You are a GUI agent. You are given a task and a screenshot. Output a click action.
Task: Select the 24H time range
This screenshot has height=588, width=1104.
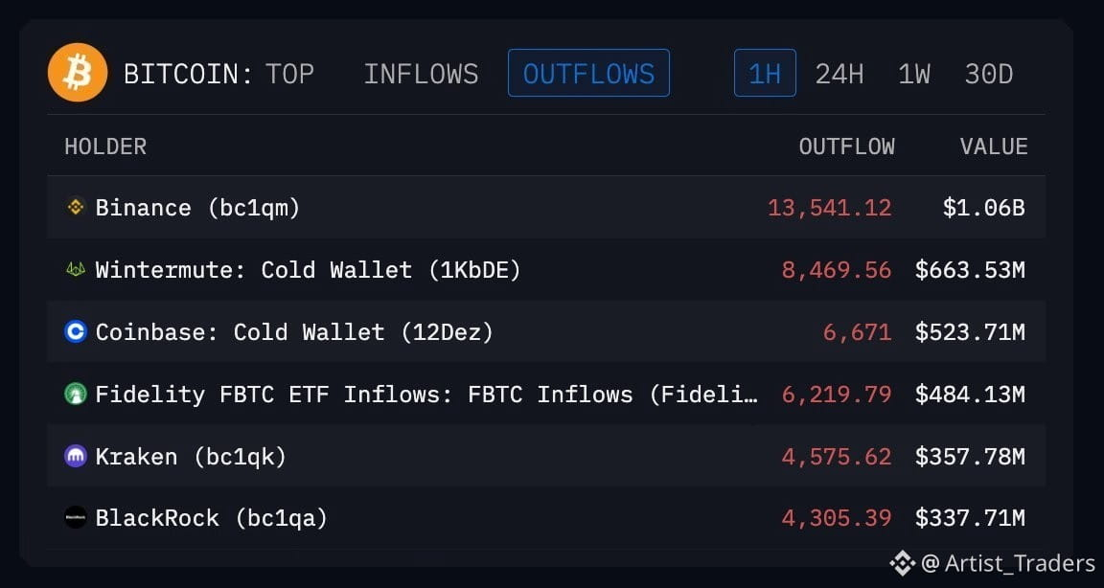tap(839, 74)
